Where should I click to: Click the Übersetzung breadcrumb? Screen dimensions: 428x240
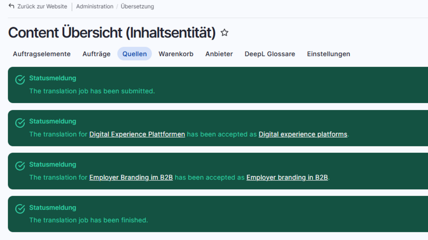click(x=137, y=6)
